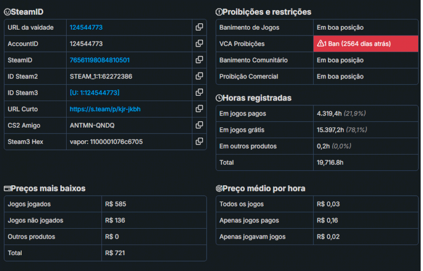Open the [U: 1:124544773] Steam3 link

tap(95, 93)
